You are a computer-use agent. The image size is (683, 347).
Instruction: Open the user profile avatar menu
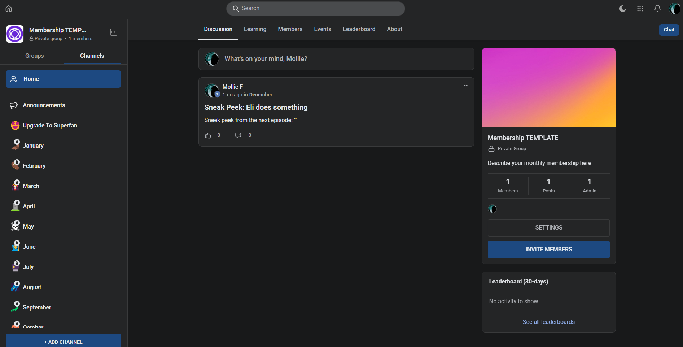click(x=674, y=9)
